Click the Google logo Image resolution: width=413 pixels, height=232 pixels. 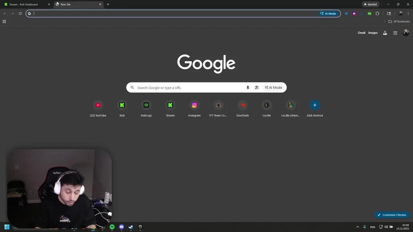206,64
